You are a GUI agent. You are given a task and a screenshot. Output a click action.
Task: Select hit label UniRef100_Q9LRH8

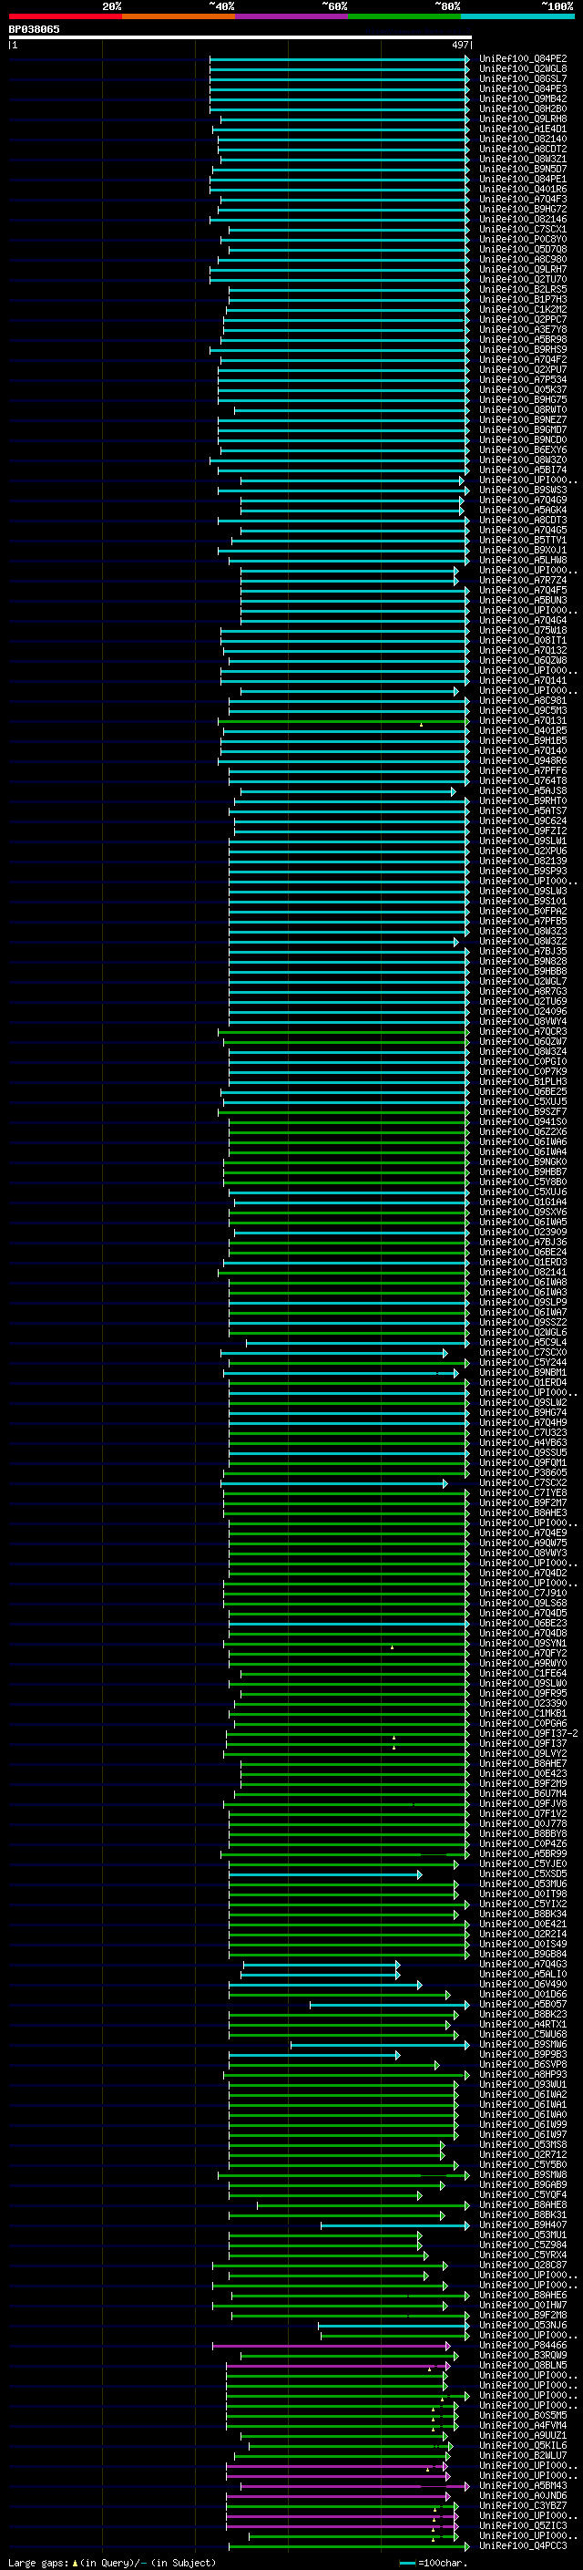coord(523,119)
